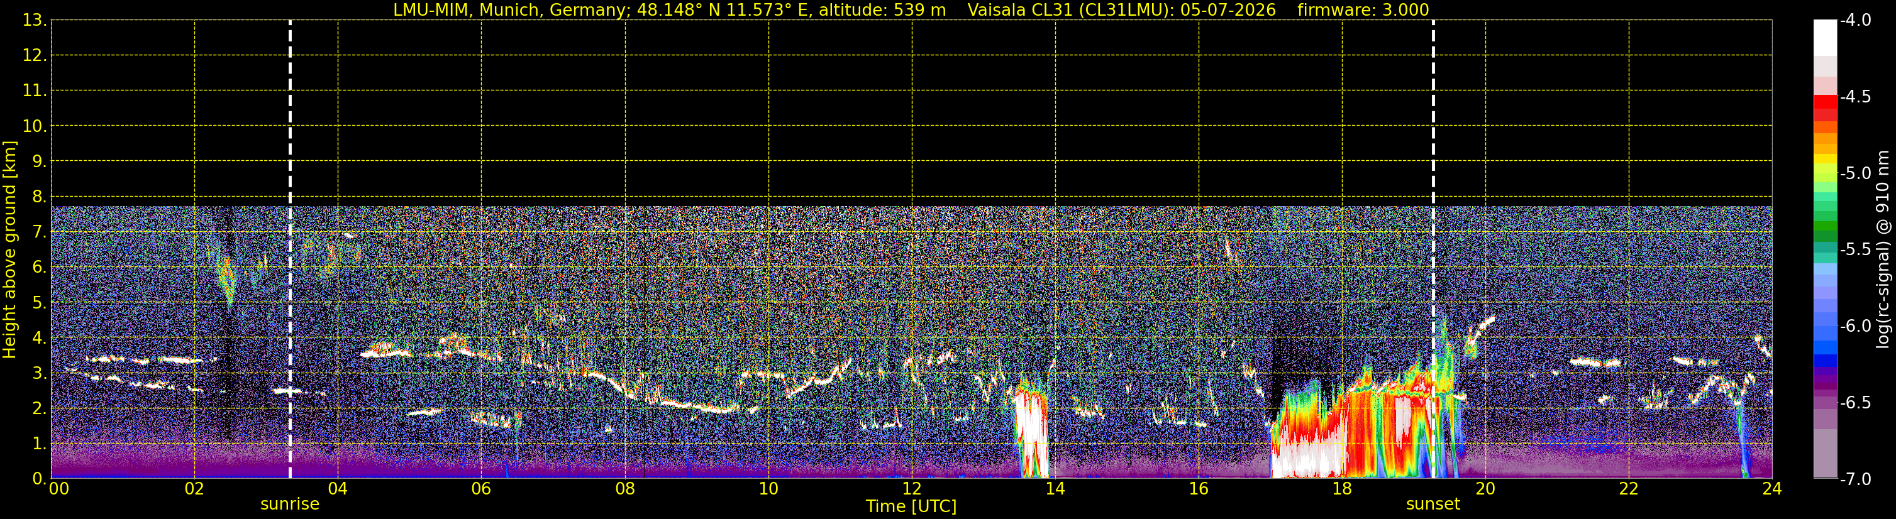This screenshot has height=519, width=1896.
Task: Click the white top of the colorbar
Action: point(1824,38)
